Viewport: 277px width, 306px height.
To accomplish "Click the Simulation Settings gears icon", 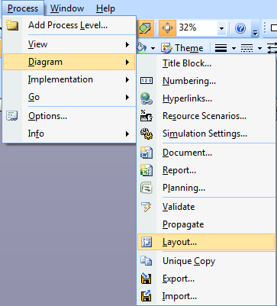I will 147,134.
